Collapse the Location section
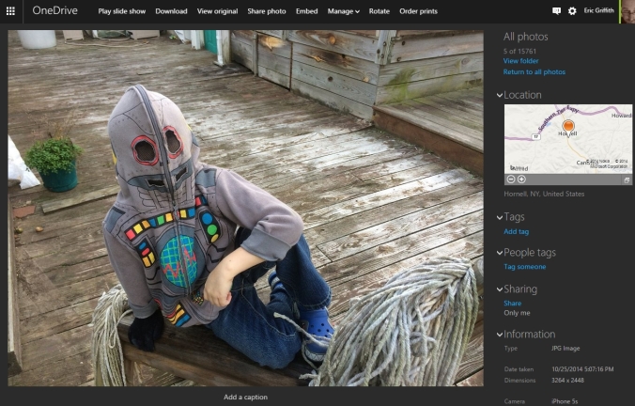The width and height of the screenshot is (635, 406). (500, 96)
